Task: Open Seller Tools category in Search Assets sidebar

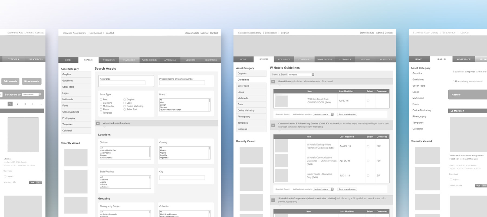Action: tap(76, 87)
